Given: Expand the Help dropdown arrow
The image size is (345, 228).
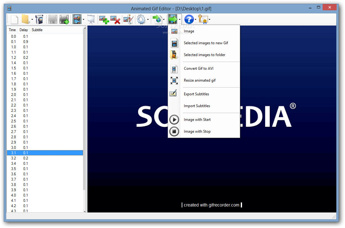Looking at the screenshot, I should [x=195, y=19].
